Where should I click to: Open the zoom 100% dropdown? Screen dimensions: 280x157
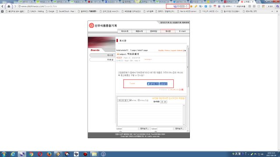[227, 7]
